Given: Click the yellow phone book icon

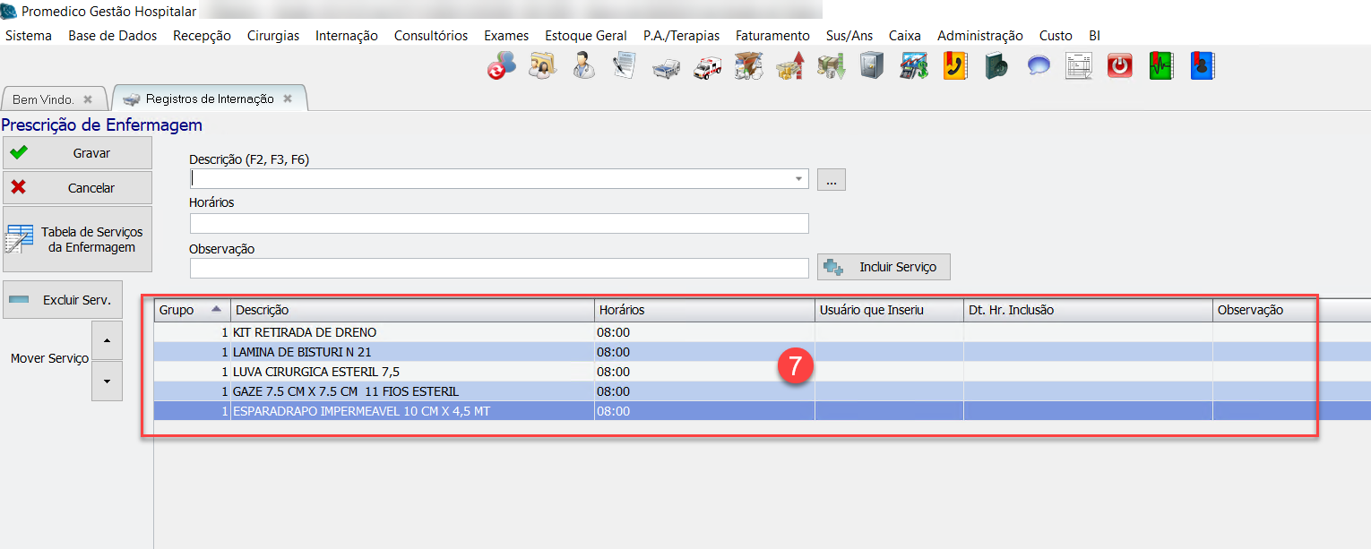Looking at the screenshot, I should coord(955,66).
